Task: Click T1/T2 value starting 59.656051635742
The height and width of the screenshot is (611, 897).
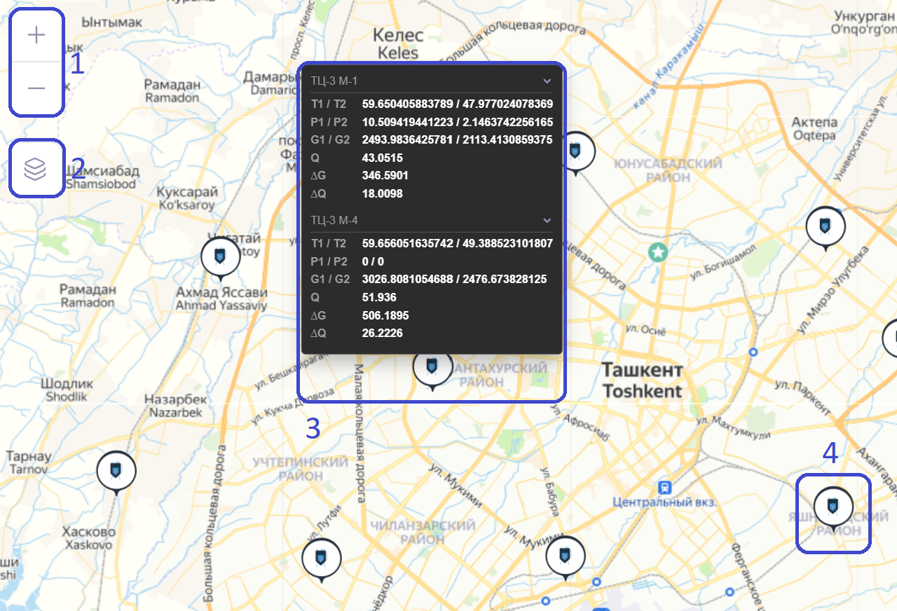Action: (458, 244)
